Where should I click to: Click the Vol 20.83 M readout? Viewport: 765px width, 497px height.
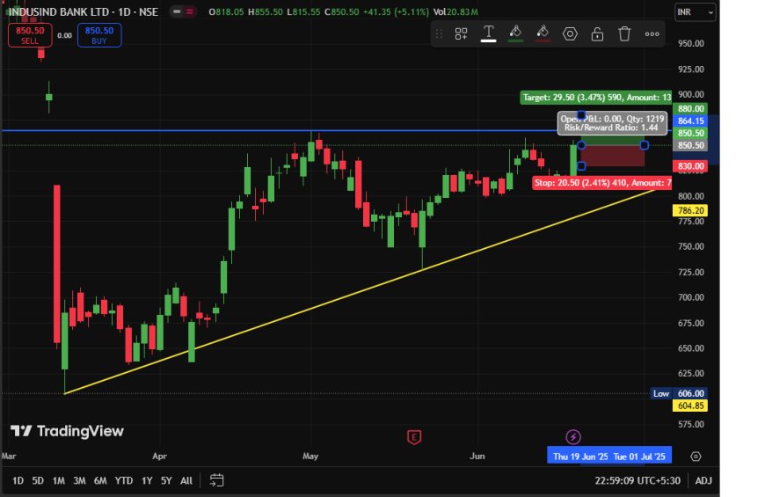(455, 11)
